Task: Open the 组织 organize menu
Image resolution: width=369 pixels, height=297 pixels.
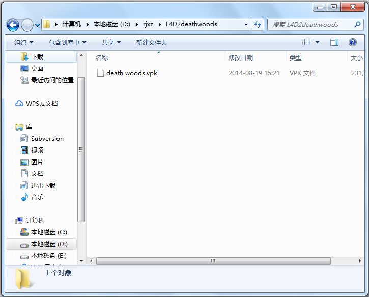Action: [23, 42]
